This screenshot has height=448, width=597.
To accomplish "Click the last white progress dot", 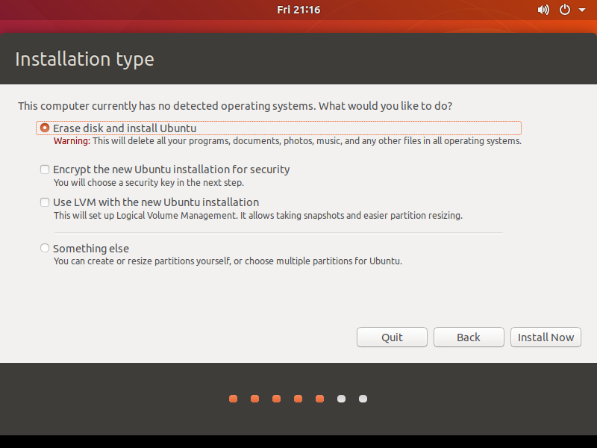I will [x=363, y=399].
